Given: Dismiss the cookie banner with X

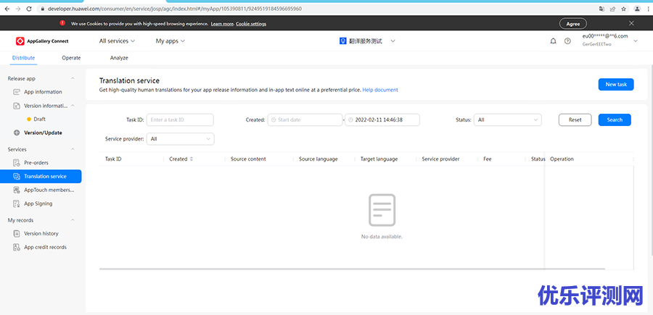Looking at the screenshot, I should [x=631, y=23].
